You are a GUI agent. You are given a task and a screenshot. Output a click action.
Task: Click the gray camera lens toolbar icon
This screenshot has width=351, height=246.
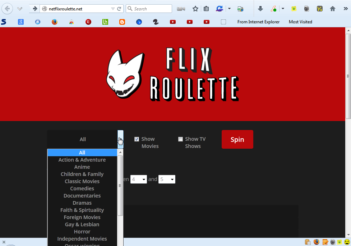coord(306,9)
